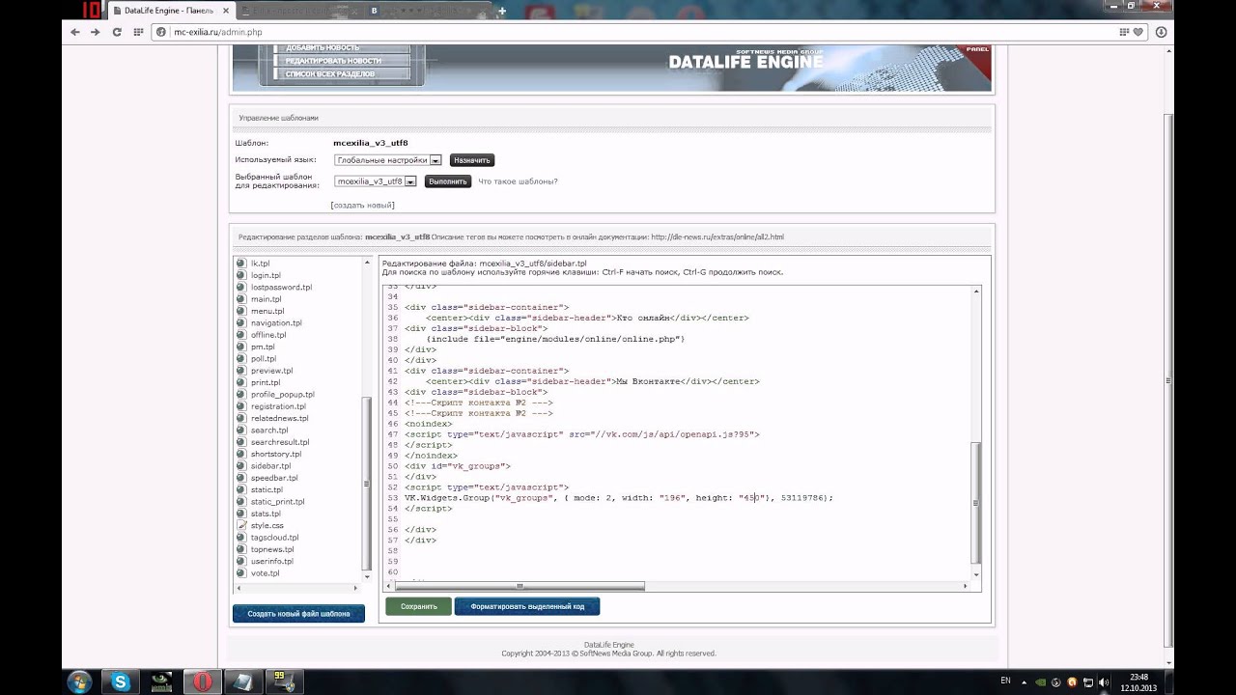Open a new browser tab with plus

(501, 12)
